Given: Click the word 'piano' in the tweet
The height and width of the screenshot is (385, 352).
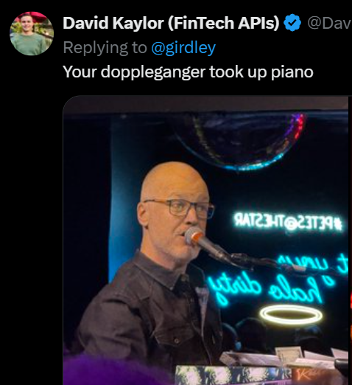Looking at the screenshot, I should [292, 72].
